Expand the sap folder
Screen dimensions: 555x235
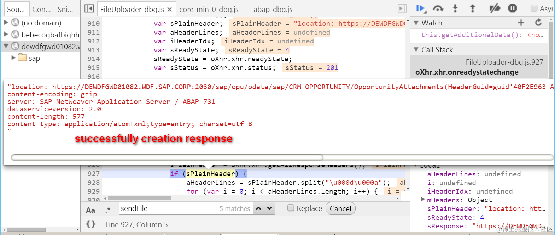13,58
